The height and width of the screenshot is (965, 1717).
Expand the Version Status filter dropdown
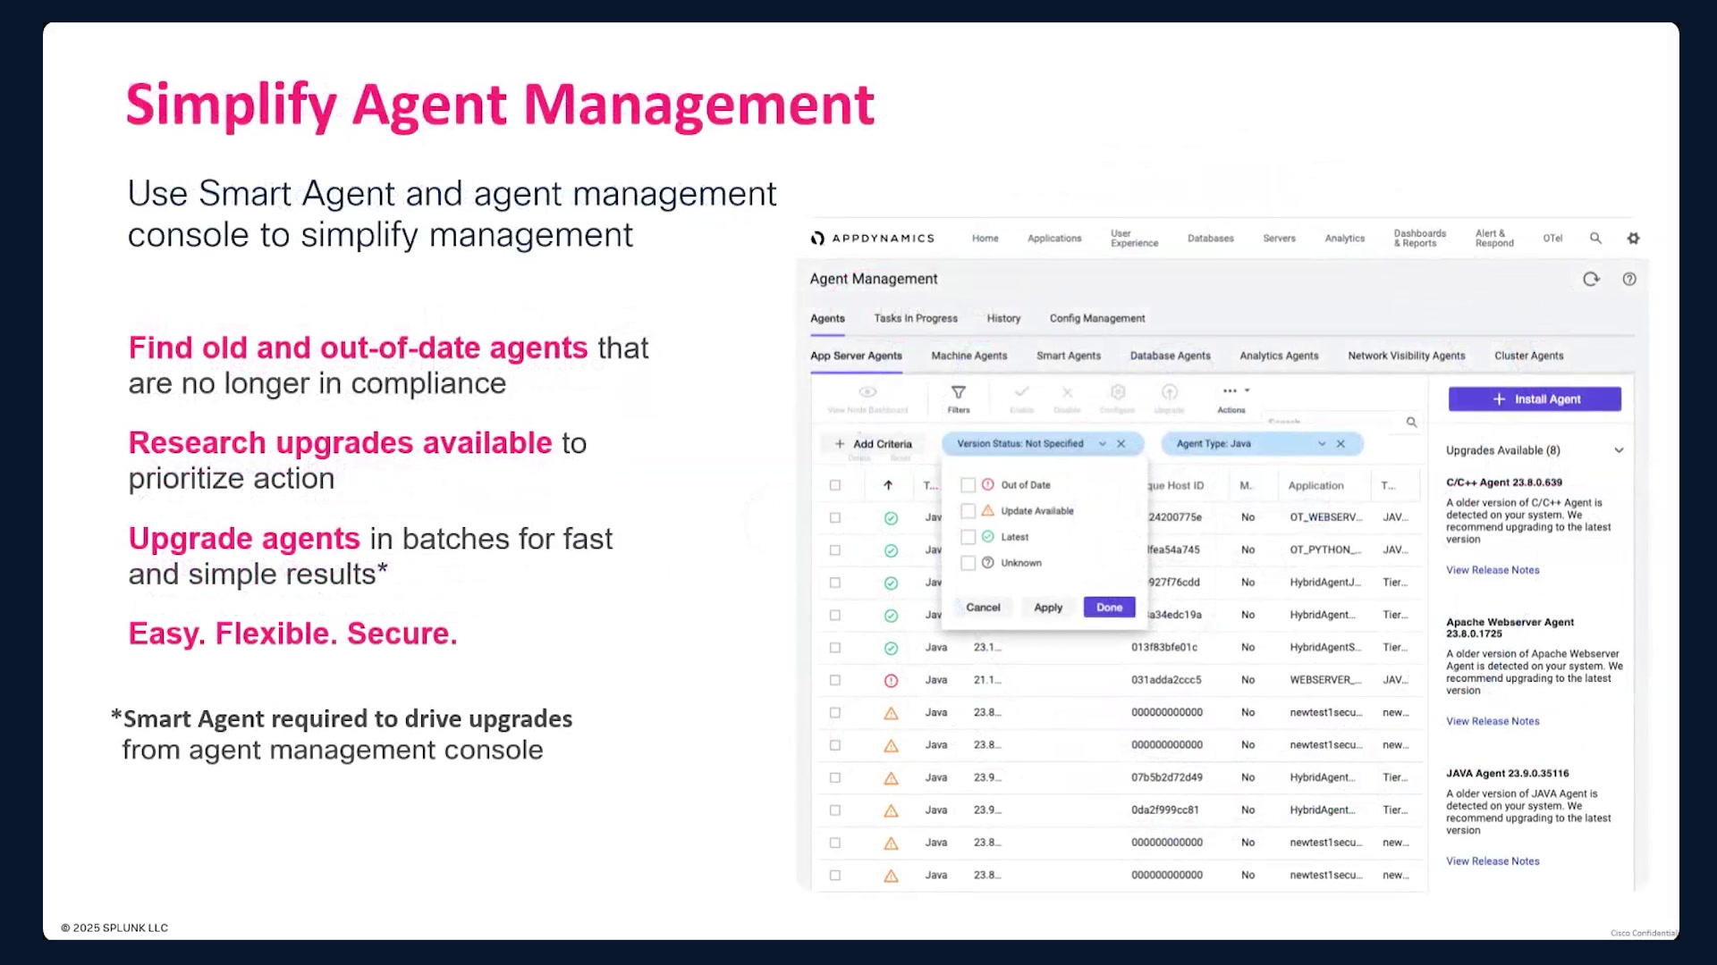click(1102, 444)
